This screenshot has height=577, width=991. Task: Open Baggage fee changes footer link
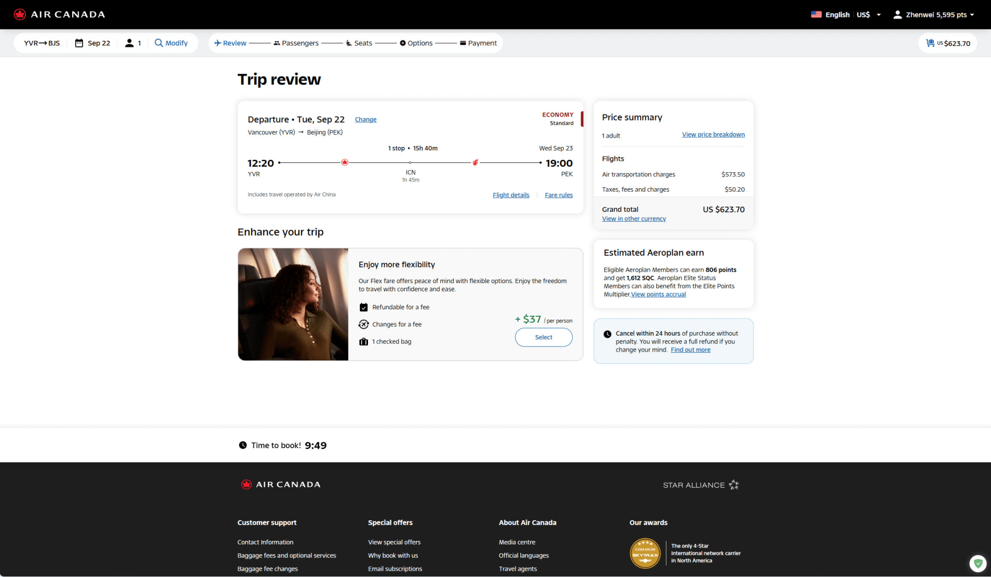pos(267,569)
